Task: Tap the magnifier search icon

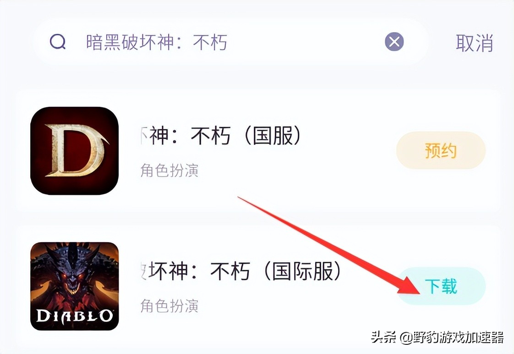Action: [58, 42]
